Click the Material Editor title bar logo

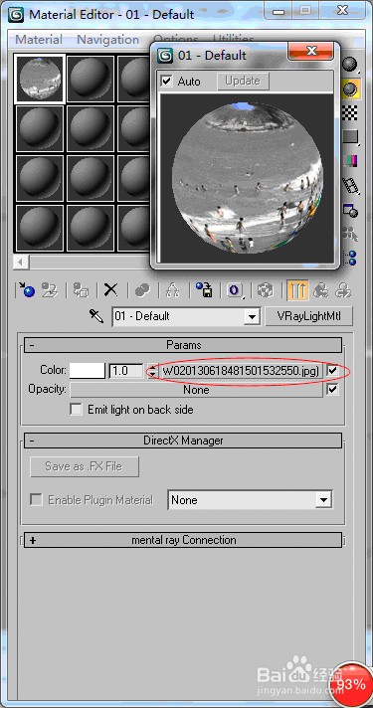pyautogui.click(x=17, y=14)
